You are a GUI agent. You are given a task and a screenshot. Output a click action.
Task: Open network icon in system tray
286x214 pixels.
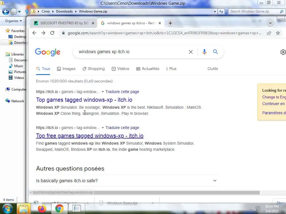pyautogui.click(x=258, y=208)
